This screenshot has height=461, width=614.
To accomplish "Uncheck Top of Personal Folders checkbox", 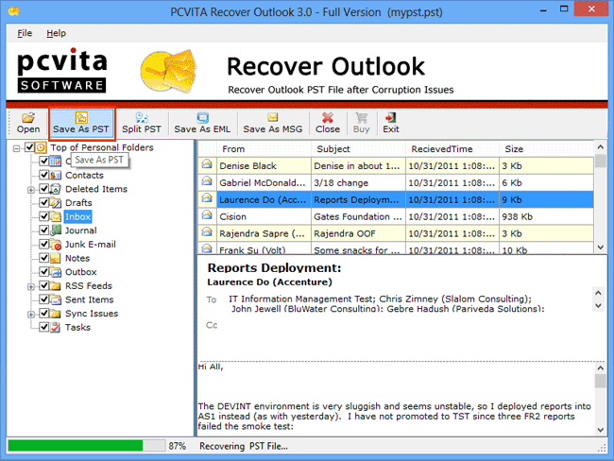I will (29, 147).
